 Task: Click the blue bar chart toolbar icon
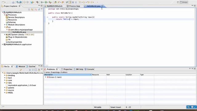(x=32, y=2)
